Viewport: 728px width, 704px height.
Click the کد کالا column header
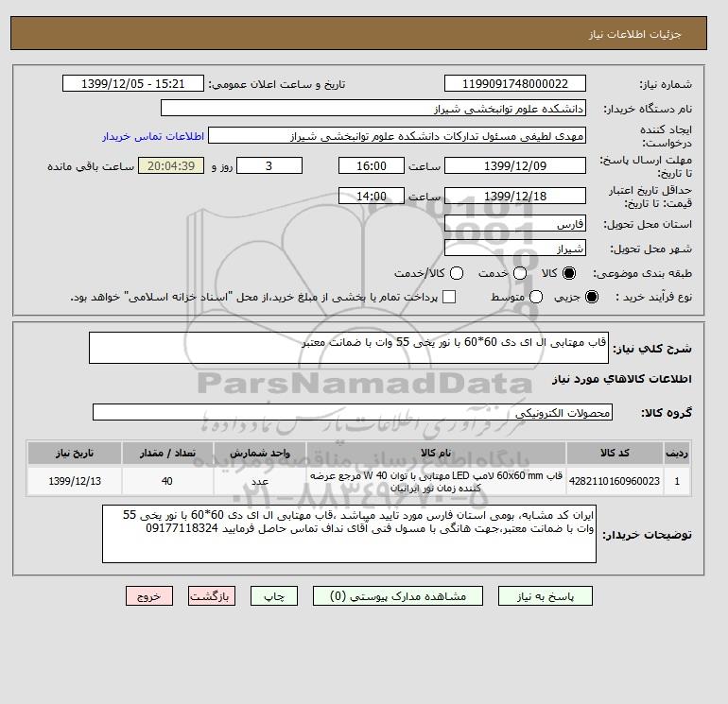[x=615, y=453]
